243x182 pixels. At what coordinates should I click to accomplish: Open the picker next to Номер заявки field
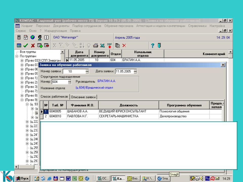pyautogui.click(x=87, y=71)
